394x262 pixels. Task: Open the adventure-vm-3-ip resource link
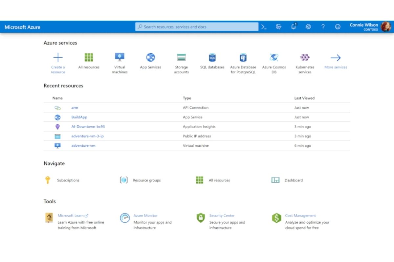(88, 136)
